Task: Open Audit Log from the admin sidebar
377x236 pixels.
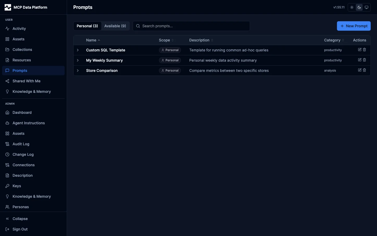Action: 21,144
